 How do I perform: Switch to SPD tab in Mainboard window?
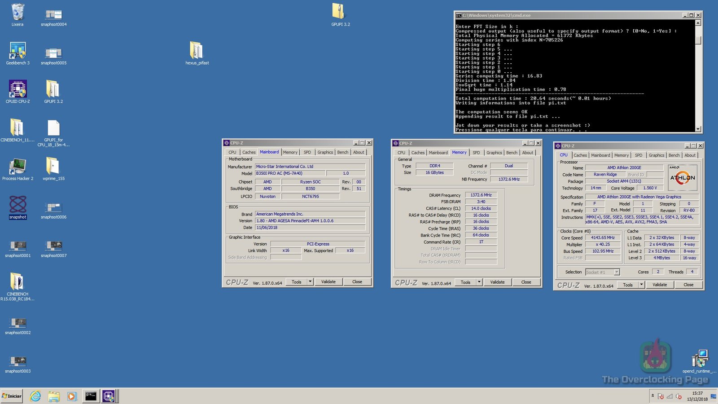click(x=307, y=152)
